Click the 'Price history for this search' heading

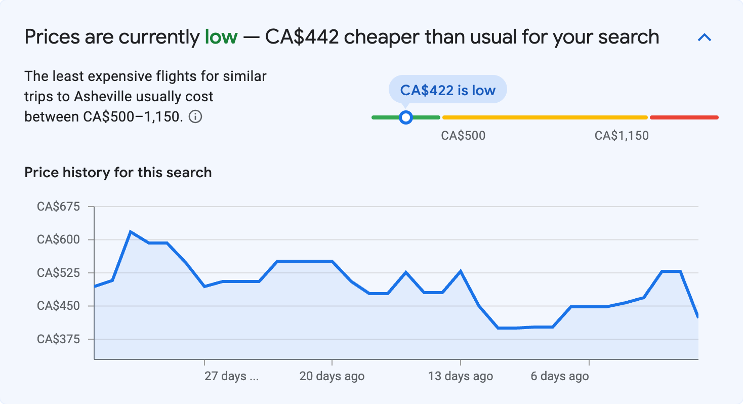pos(117,172)
